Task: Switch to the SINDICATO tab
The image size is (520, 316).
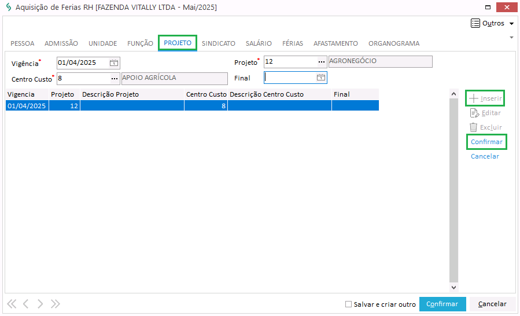Action: click(219, 43)
